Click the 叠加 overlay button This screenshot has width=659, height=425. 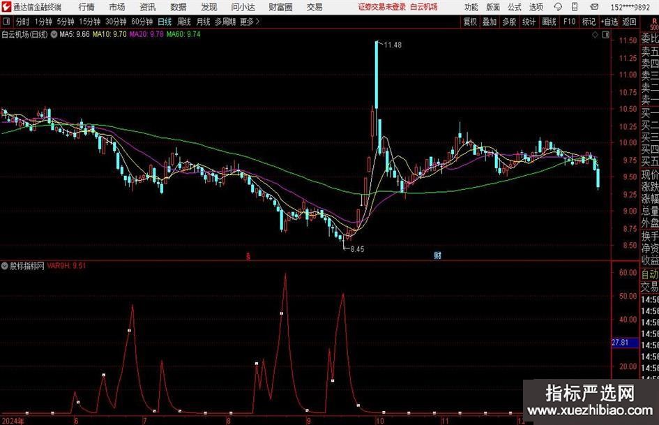coord(490,22)
